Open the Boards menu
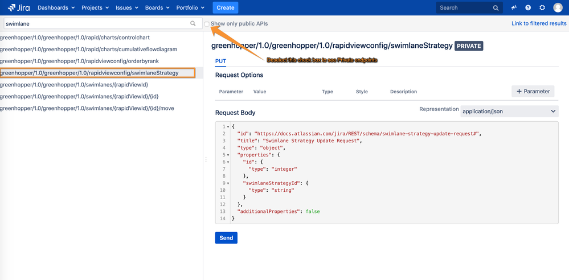This screenshot has width=569, height=280. pos(157,7)
